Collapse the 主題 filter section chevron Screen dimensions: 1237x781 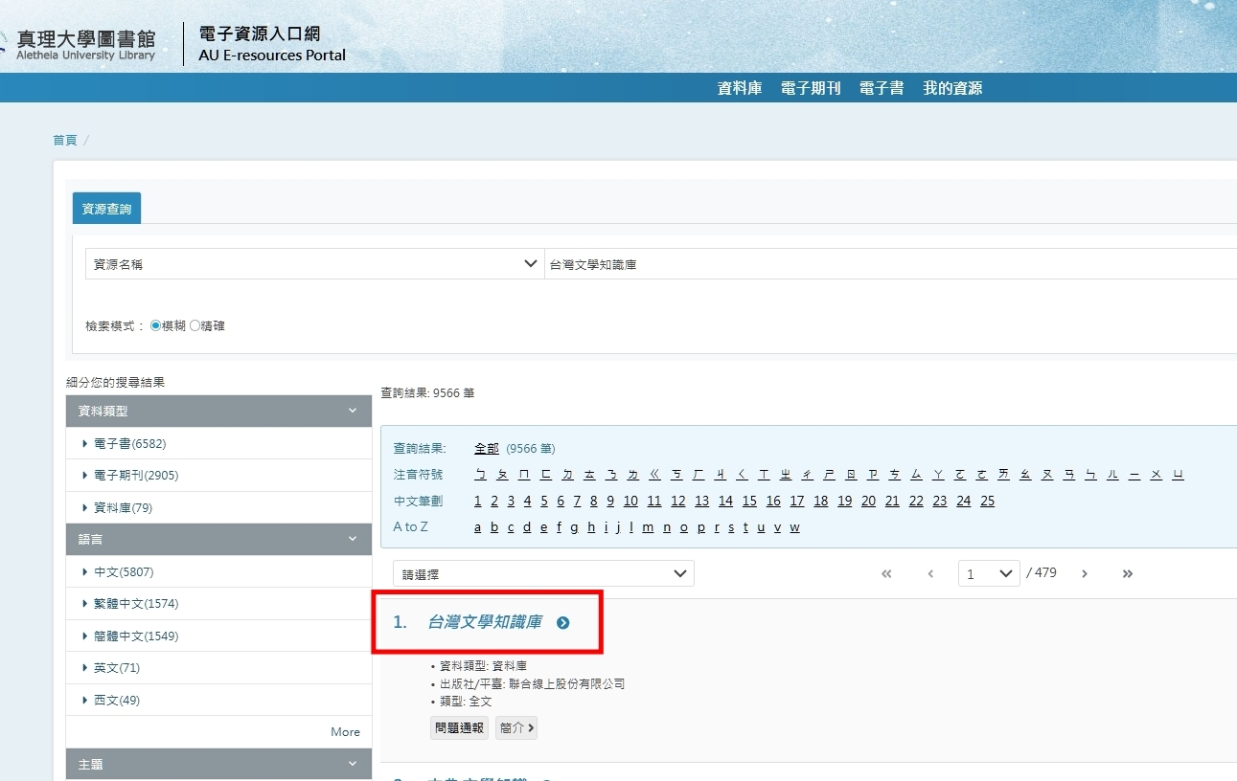tap(352, 764)
